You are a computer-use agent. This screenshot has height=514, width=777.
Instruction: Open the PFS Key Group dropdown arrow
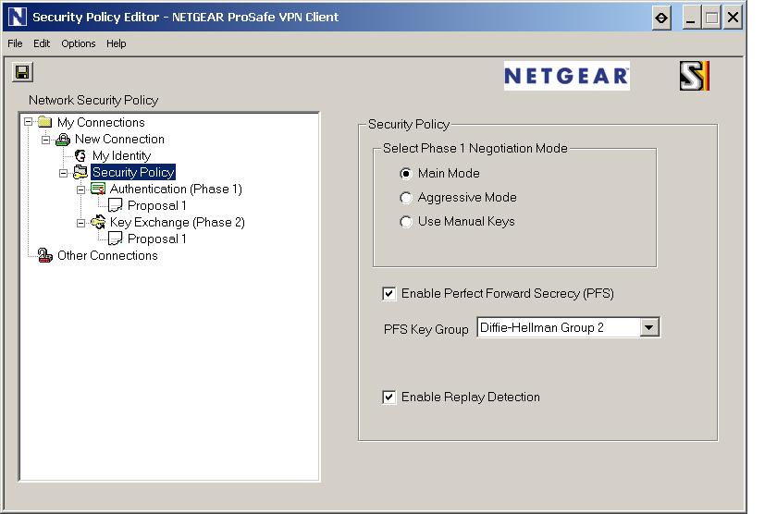coord(649,327)
